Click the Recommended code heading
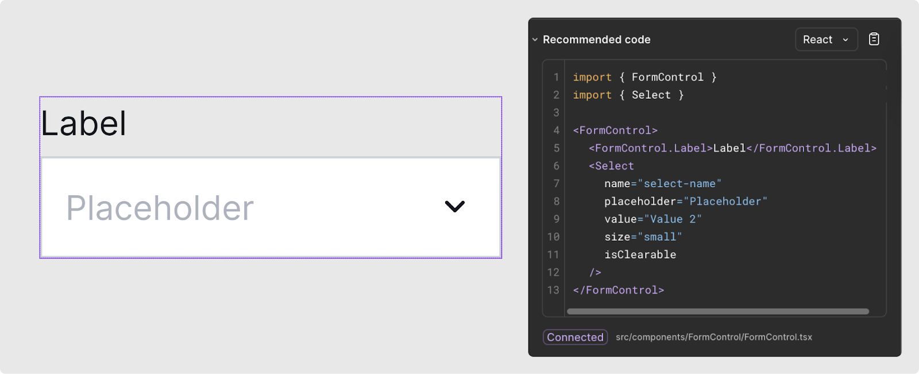Viewport: 919px width, 374px height. [x=597, y=40]
